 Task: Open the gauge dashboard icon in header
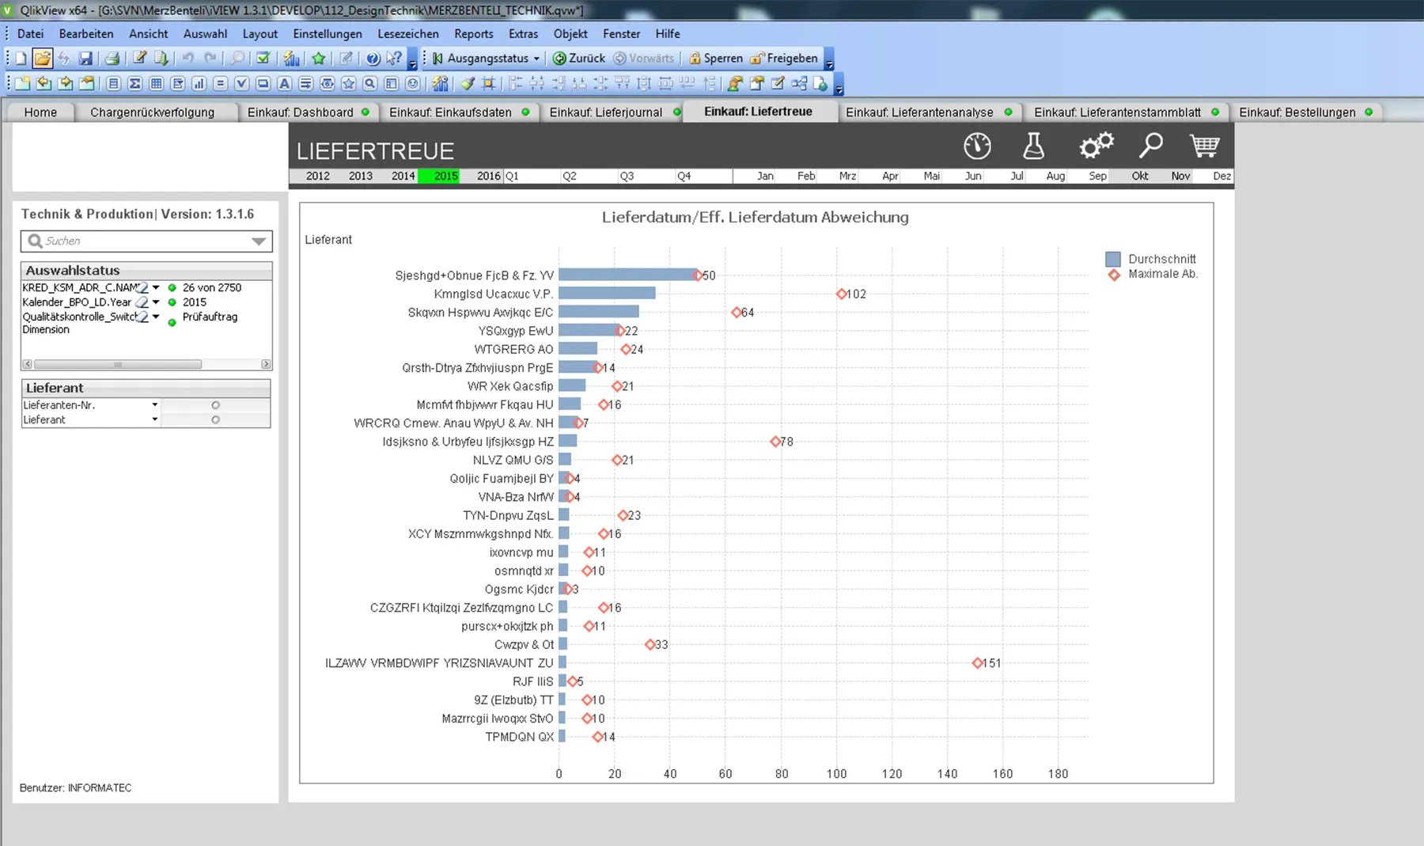(977, 146)
